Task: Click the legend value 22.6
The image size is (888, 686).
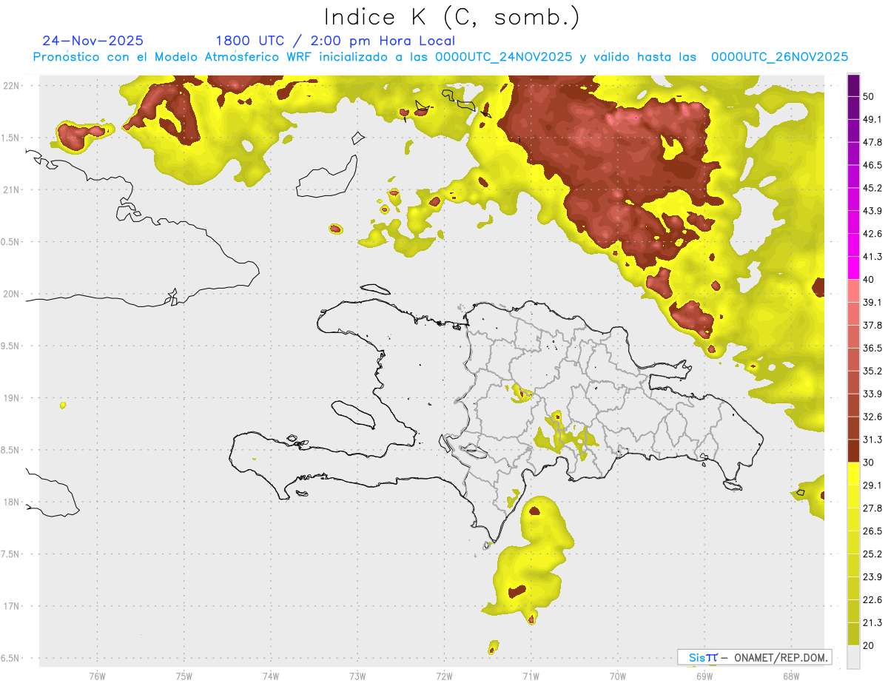Action: coord(873,599)
